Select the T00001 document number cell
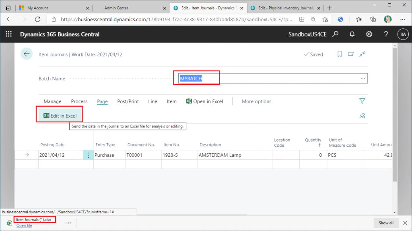Screen dimensions: 412x231 (144, 155)
